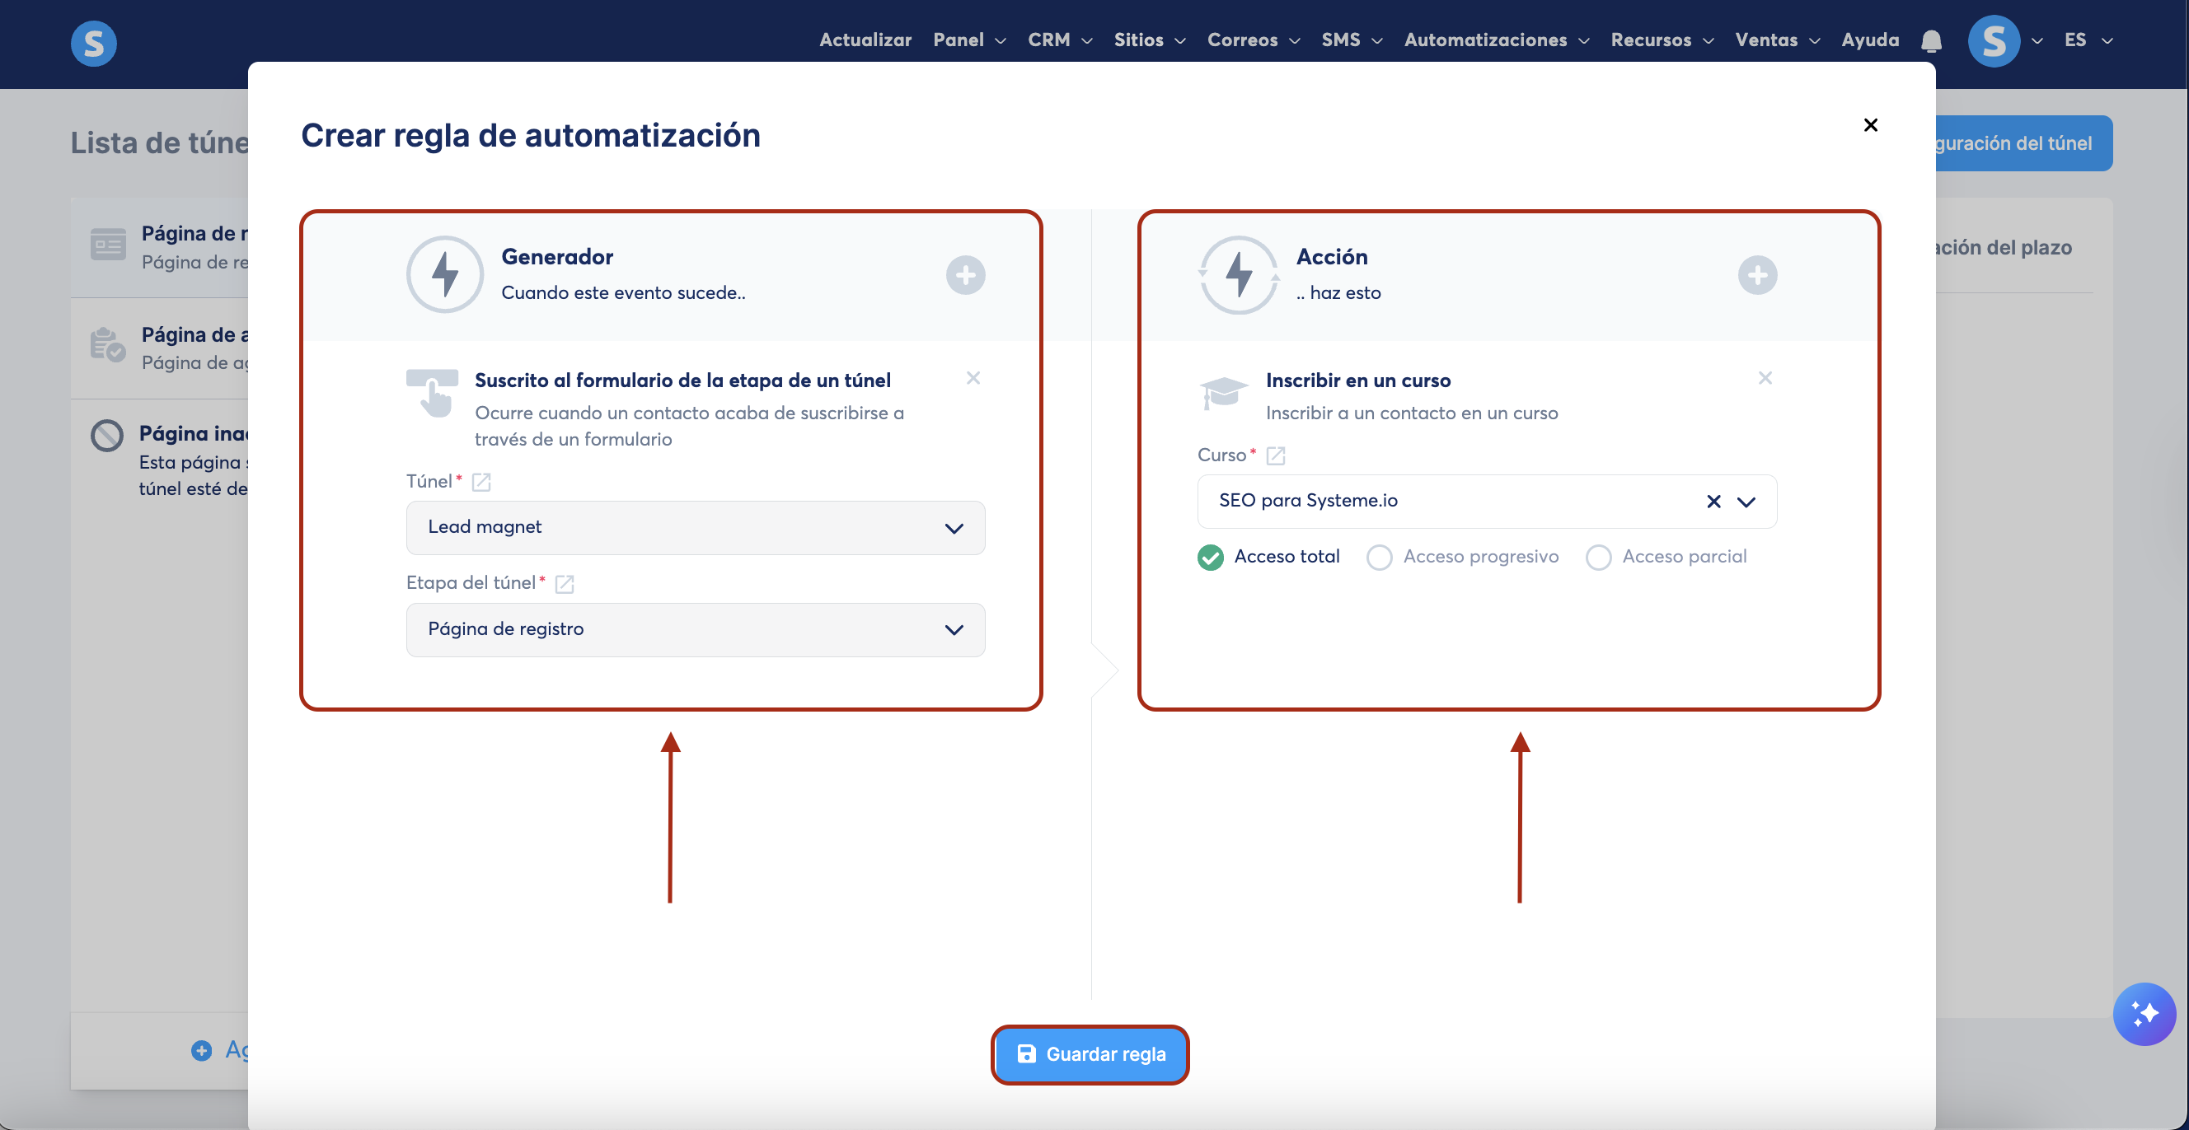
Task: Remove the Inscribir en un curso action
Action: (x=1764, y=378)
